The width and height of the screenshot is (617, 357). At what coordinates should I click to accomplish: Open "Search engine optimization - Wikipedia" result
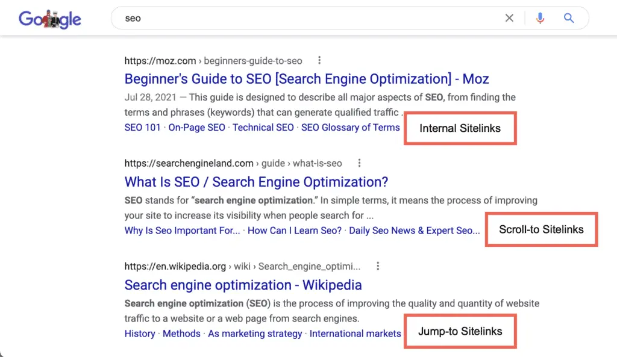click(243, 285)
